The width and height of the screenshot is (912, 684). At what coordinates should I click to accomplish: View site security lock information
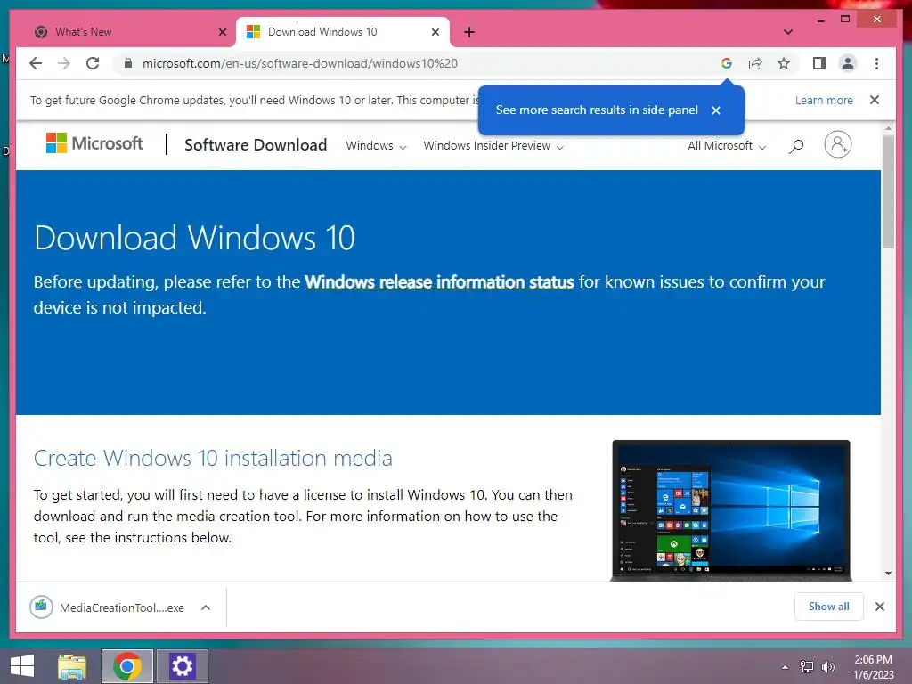[x=128, y=63]
